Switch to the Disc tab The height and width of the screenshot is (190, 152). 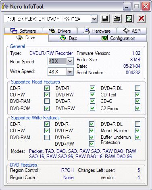[69, 38]
